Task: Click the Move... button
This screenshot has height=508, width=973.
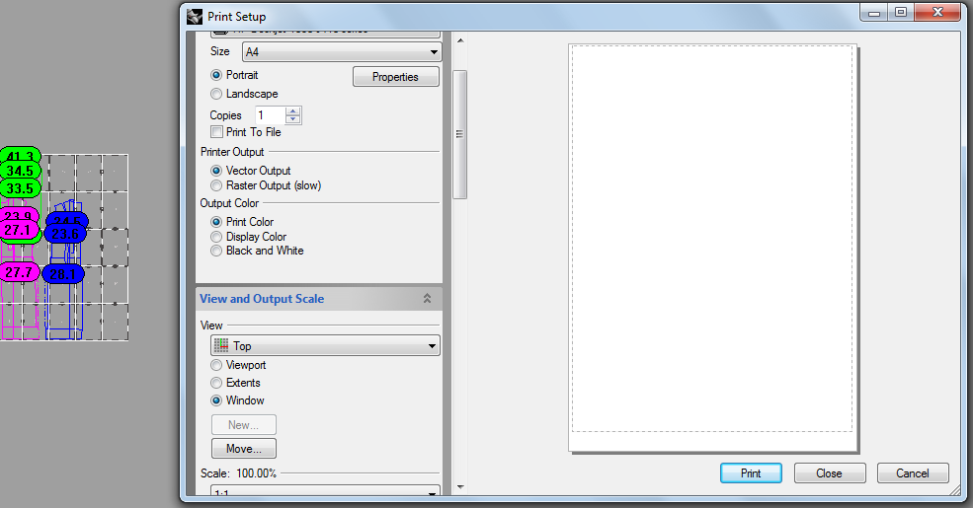Action: 244,449
